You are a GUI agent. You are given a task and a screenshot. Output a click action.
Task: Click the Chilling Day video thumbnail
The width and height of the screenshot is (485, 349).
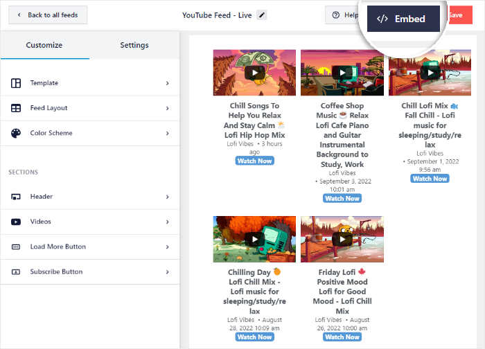254,240
